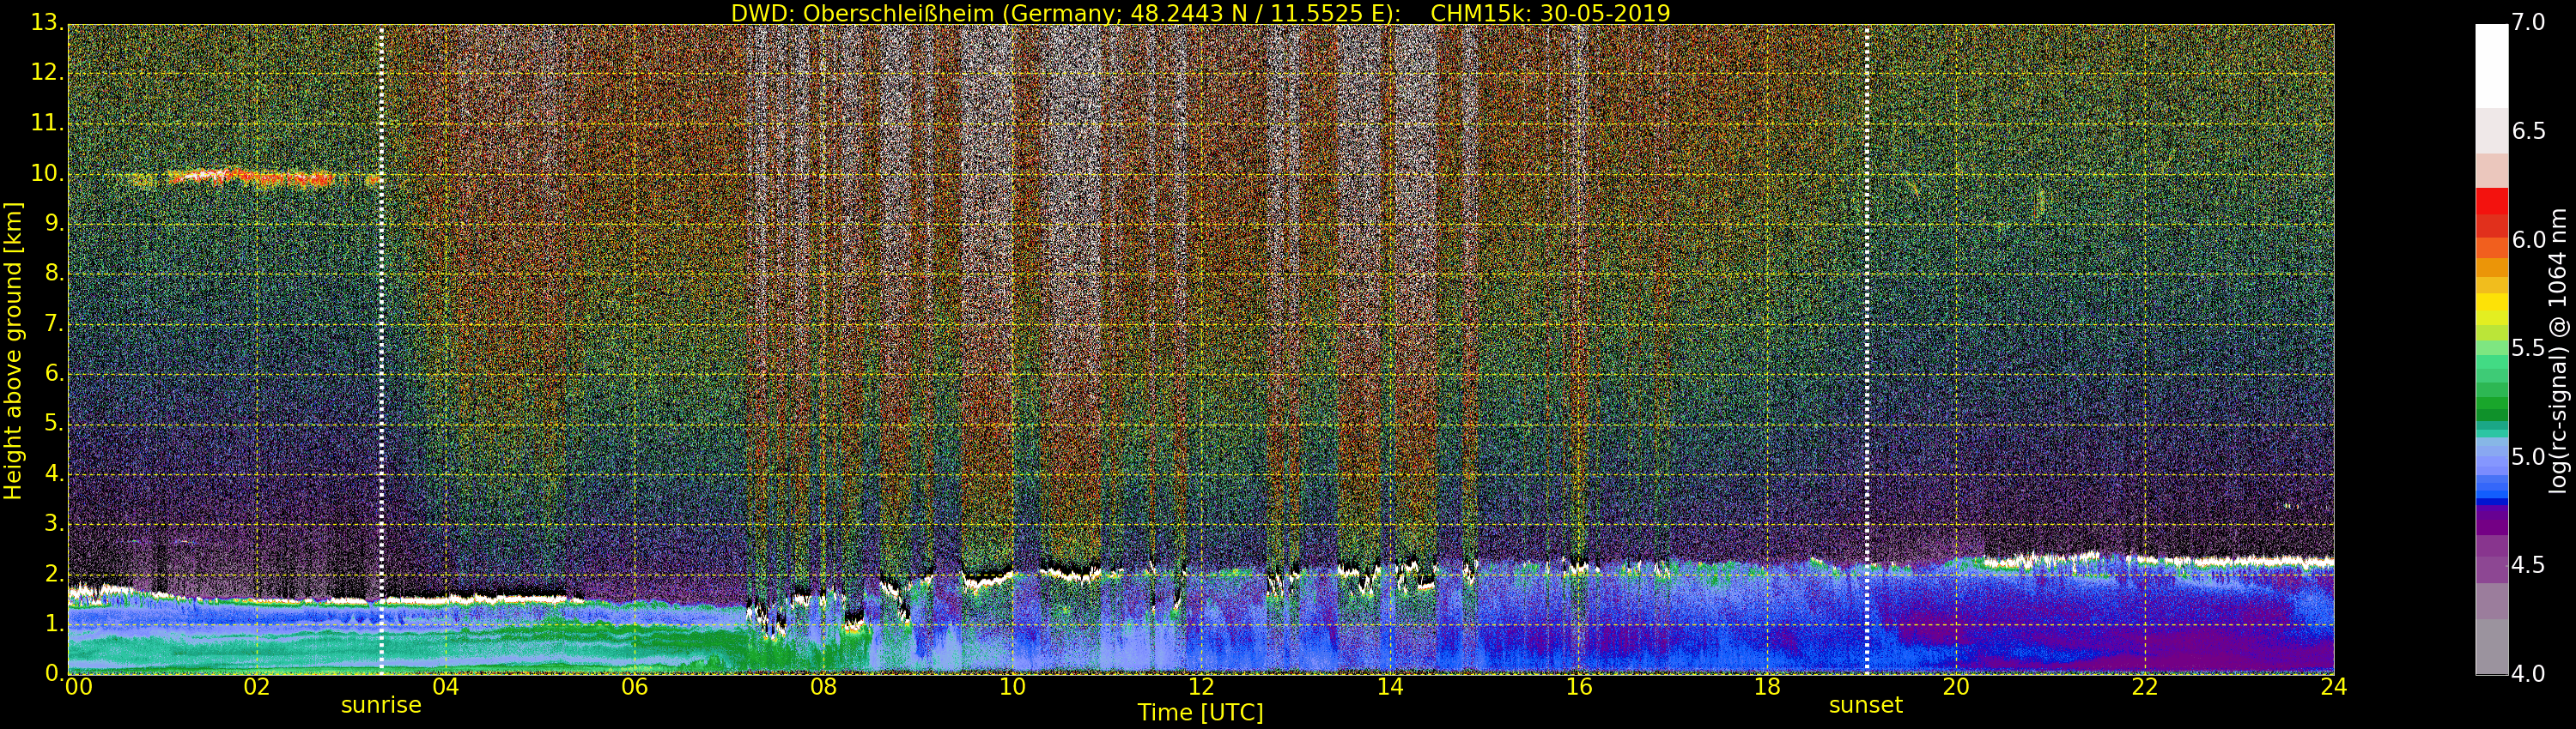Screen dimensions: 2576x729
Task: Click the white dotted sunrise marker line
Action: 381,350
